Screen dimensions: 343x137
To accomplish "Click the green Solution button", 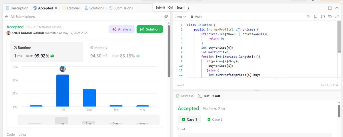I will tap(150, 29).
